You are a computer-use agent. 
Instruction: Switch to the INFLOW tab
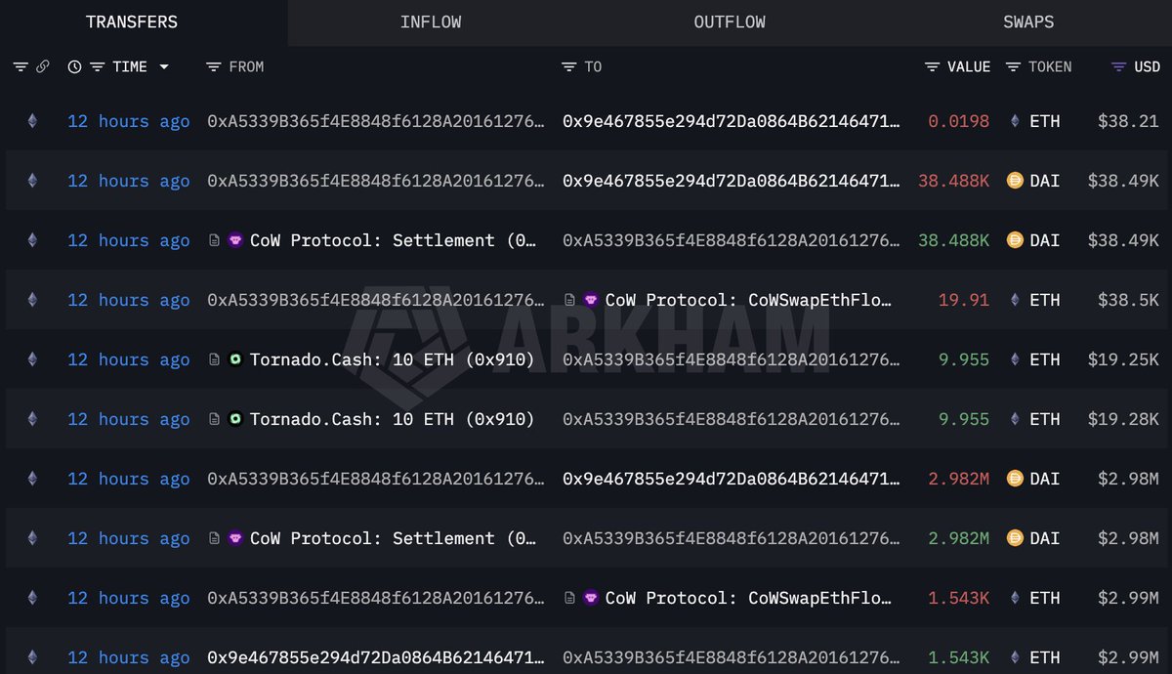pyautogui.click(x=431, y=22)
